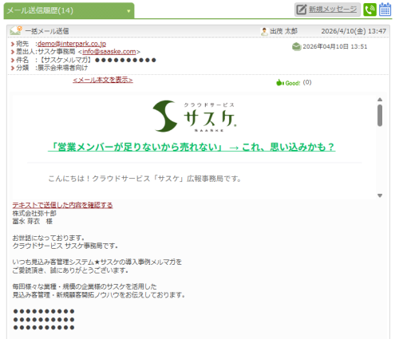Click the 一括メール送信 header title
Image resolution: width=399 pixels, height=339 pixels.
pos(47,31)
